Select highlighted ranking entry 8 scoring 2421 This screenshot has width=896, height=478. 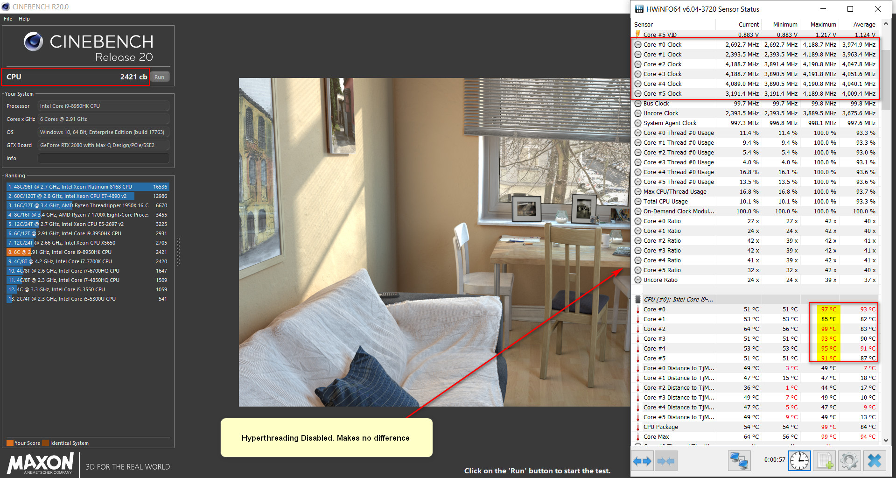pos(87,252)
